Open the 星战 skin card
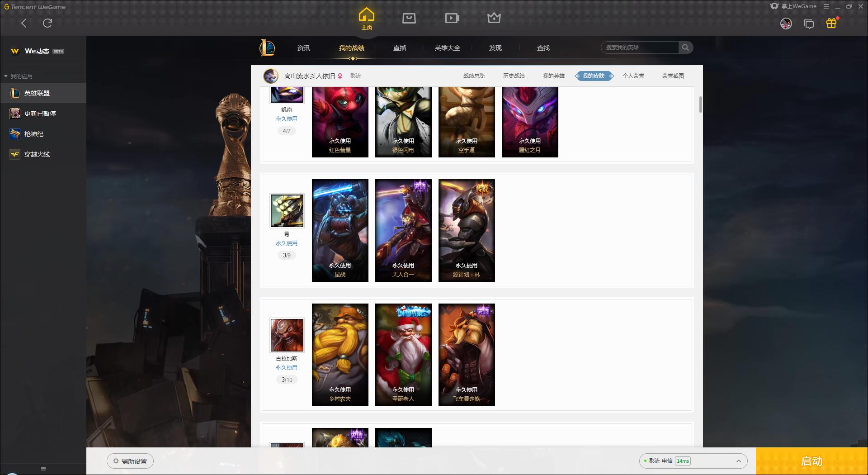Image resolution: width=868 pixels, height=475 pixels. (x=340, y=230)
